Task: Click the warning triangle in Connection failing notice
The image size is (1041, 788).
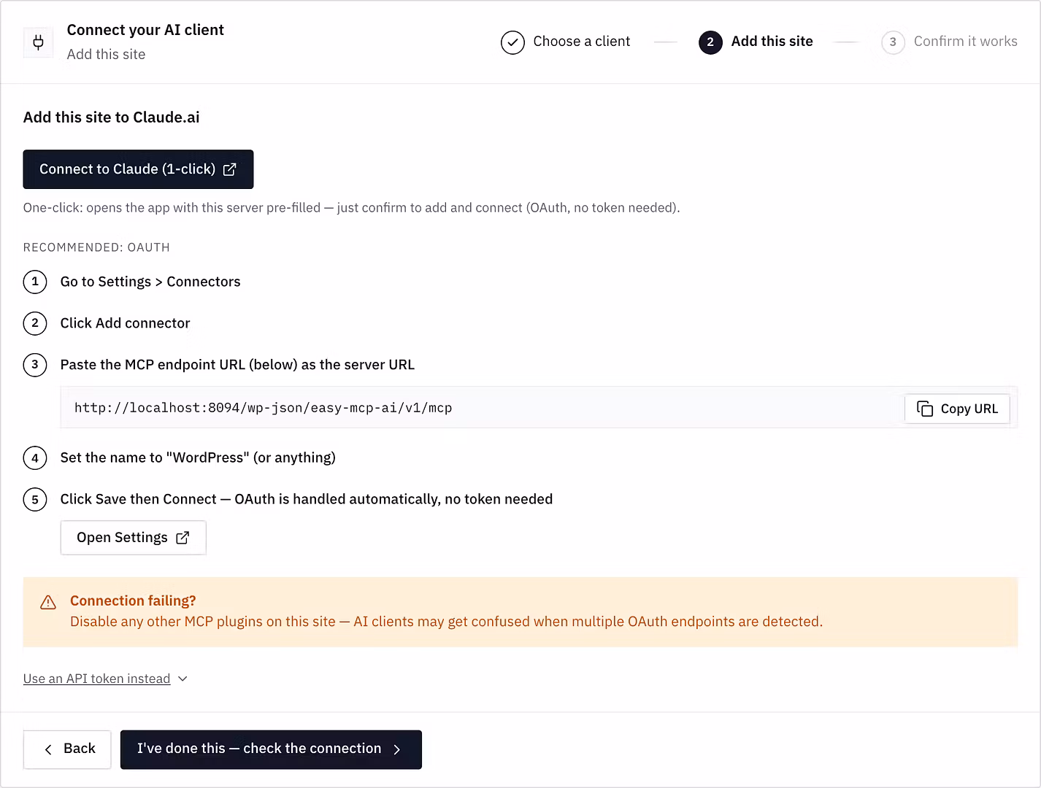Action: [48, 602]
